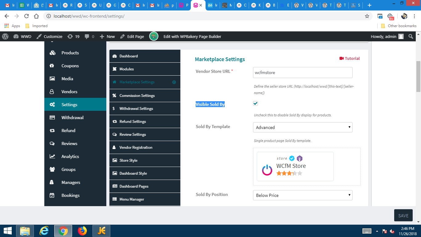Click the Groups people icon

click(x=52, y=169)
